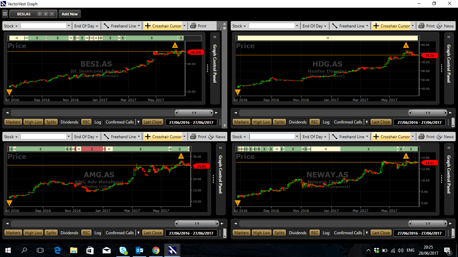Click the red 77.70 price label on HDG.AS chart
Image resolution: width=458 pixels, height=257 pixels.
(430, 56)
